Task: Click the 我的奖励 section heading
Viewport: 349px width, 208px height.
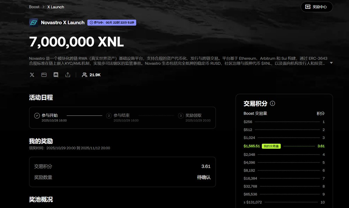Action: click(x=41, y=141)
